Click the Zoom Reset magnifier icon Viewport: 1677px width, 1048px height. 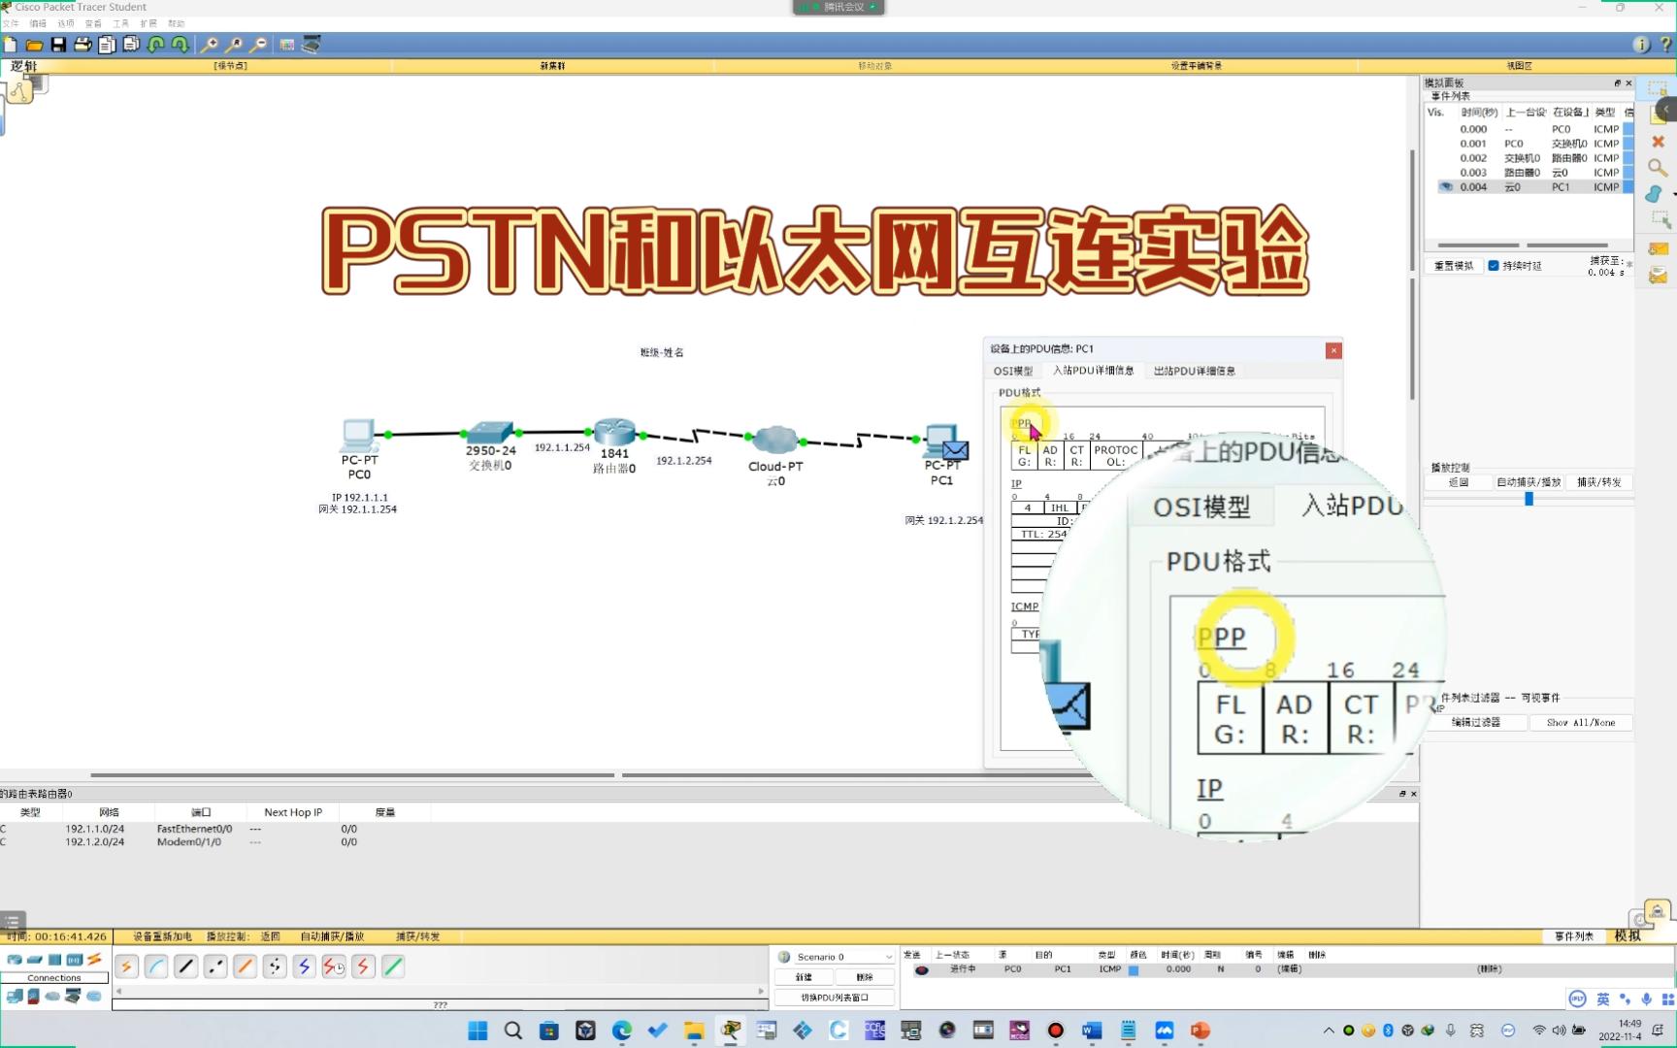(x=234, y=45)
